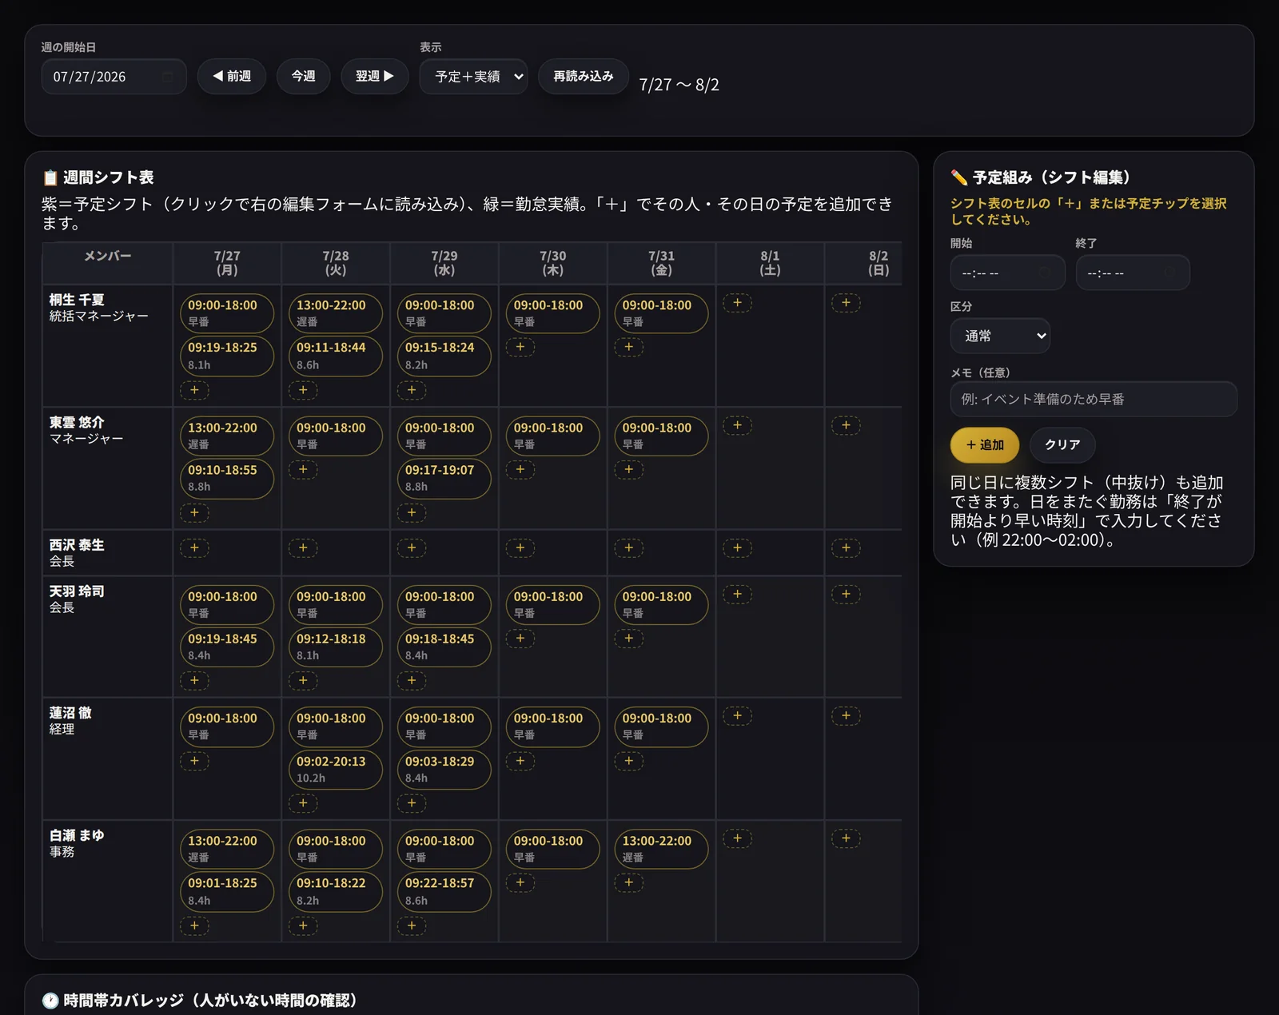Add shift for 桐生 千夏 on 7/30
1279x1015 pixels.
tap(520, 347)
